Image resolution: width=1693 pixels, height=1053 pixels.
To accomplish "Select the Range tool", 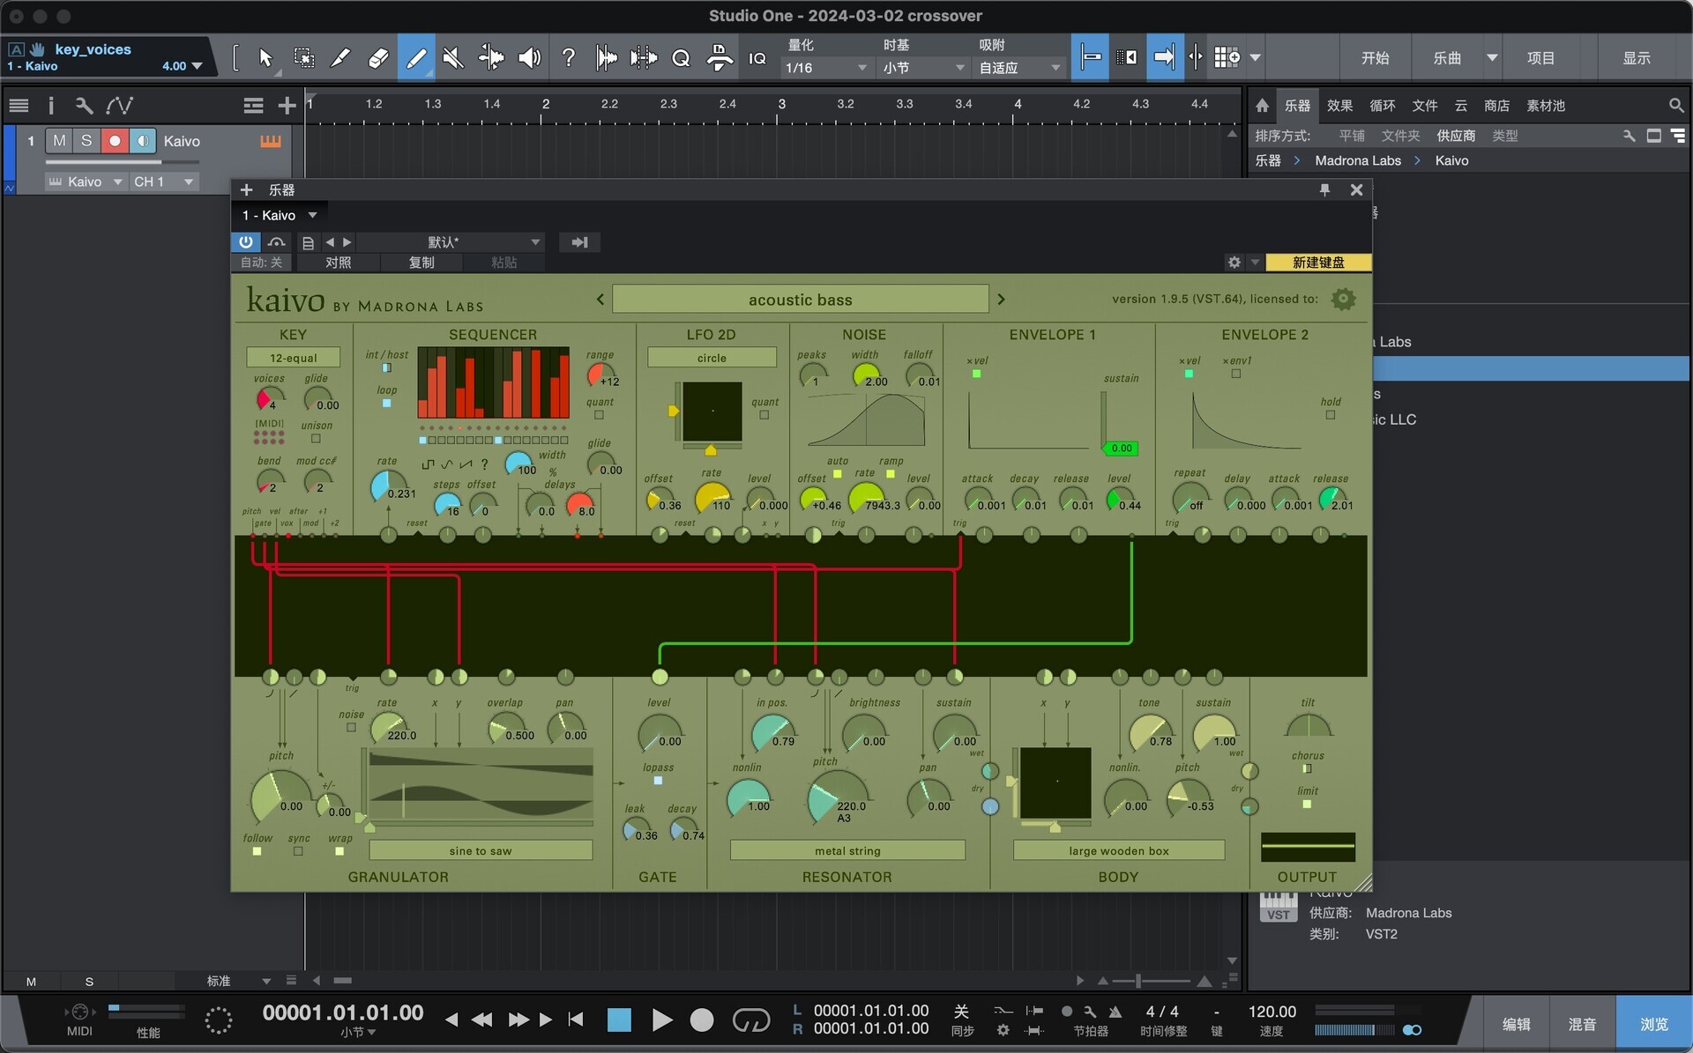I will pyautogui.click(x=304, y=58).
